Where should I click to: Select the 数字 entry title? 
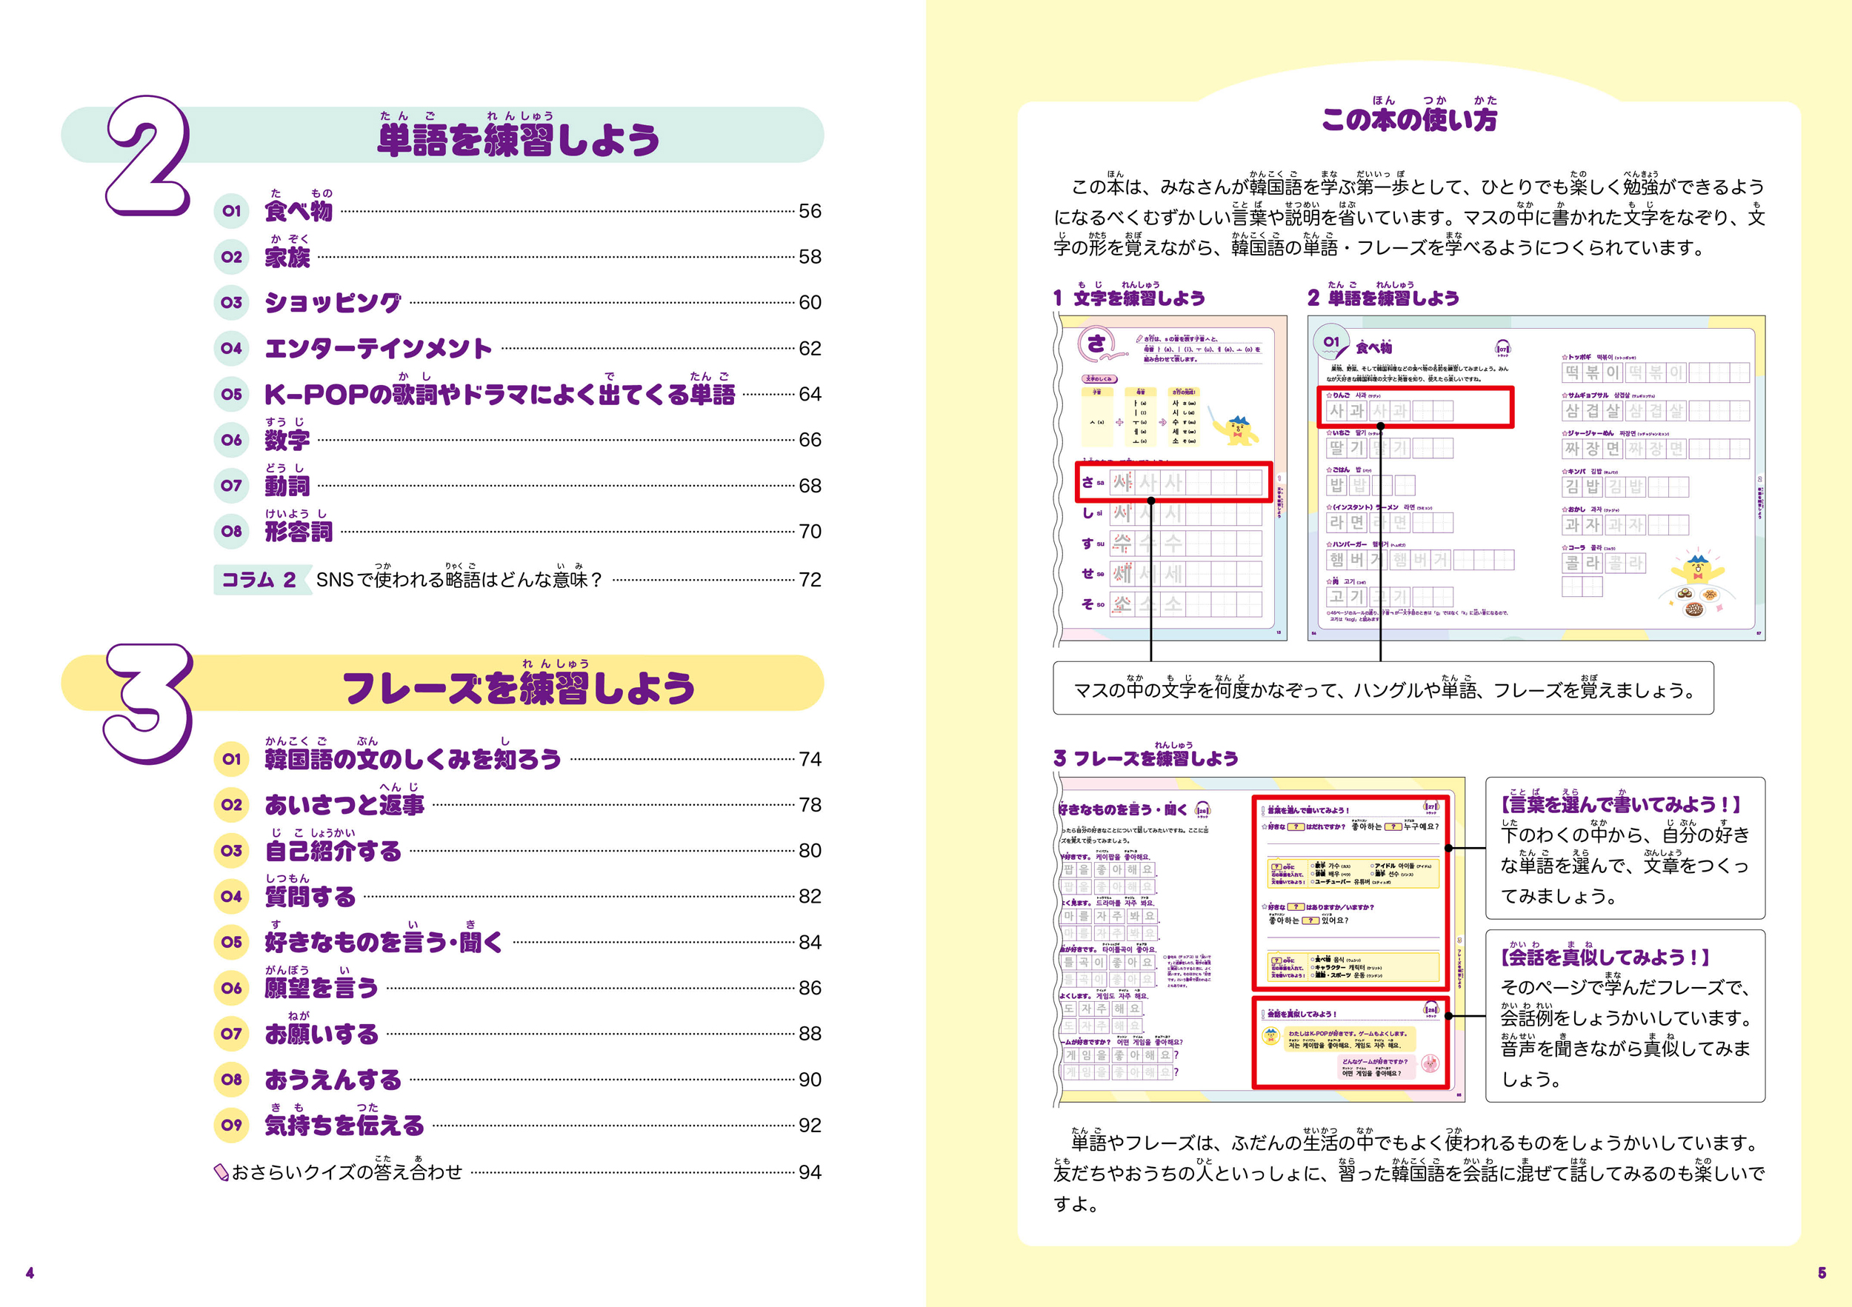(x=287, y=441)
